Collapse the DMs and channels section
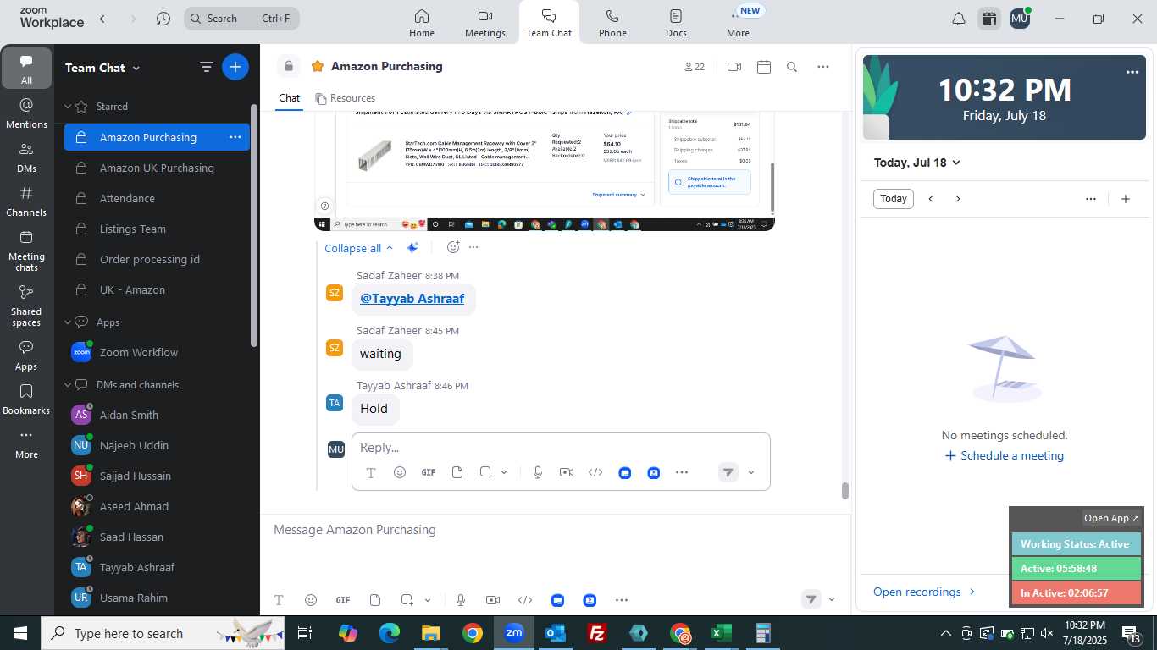The width and height of the screenshot is (1157, 650). click(69, 385)
